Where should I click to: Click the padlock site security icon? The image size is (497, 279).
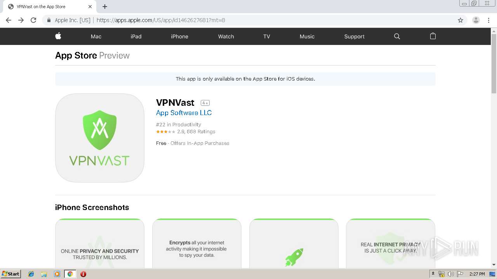49,20
